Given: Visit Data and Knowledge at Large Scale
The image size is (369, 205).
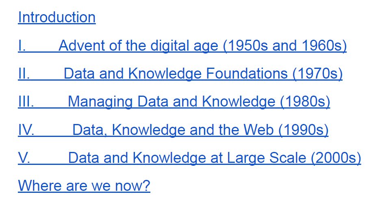Looking at the screenshot, I should [190, 158].
